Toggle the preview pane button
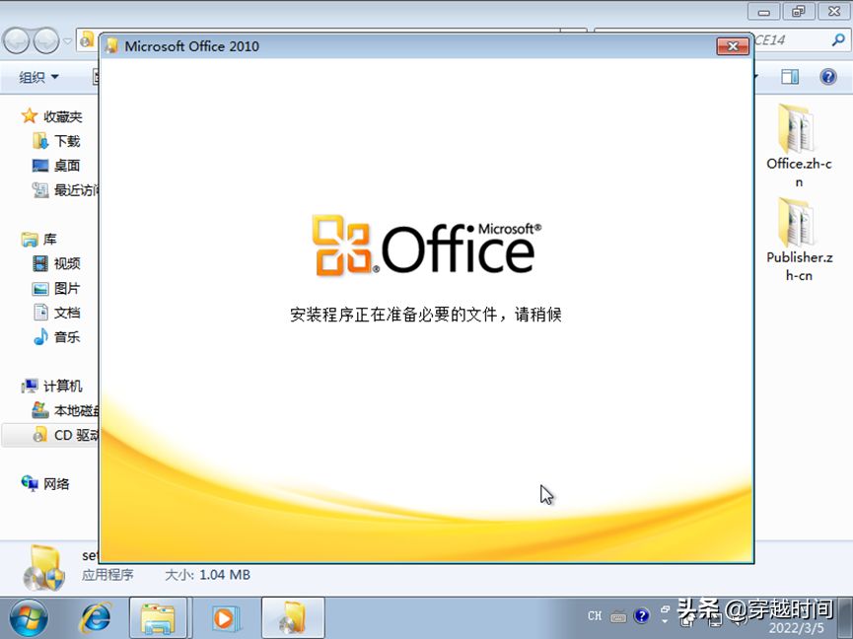 (789, 77)
